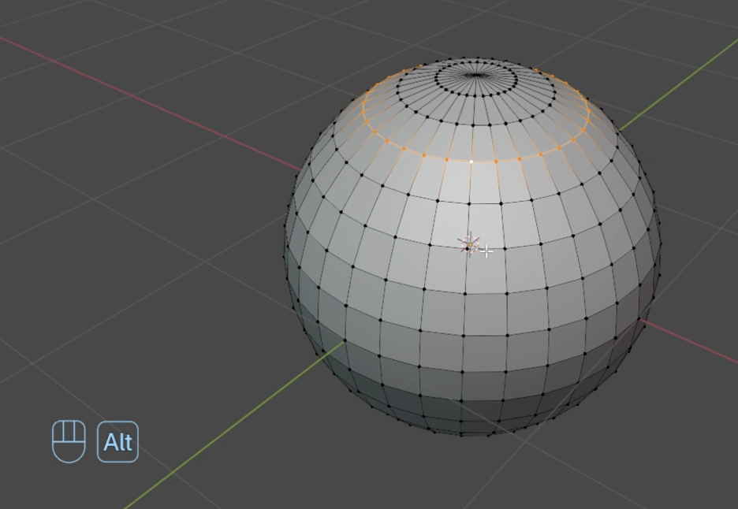Select the top pole vertex of the sphere
The height and width of the screenshot is (509, 738).
tap(476, 75)
